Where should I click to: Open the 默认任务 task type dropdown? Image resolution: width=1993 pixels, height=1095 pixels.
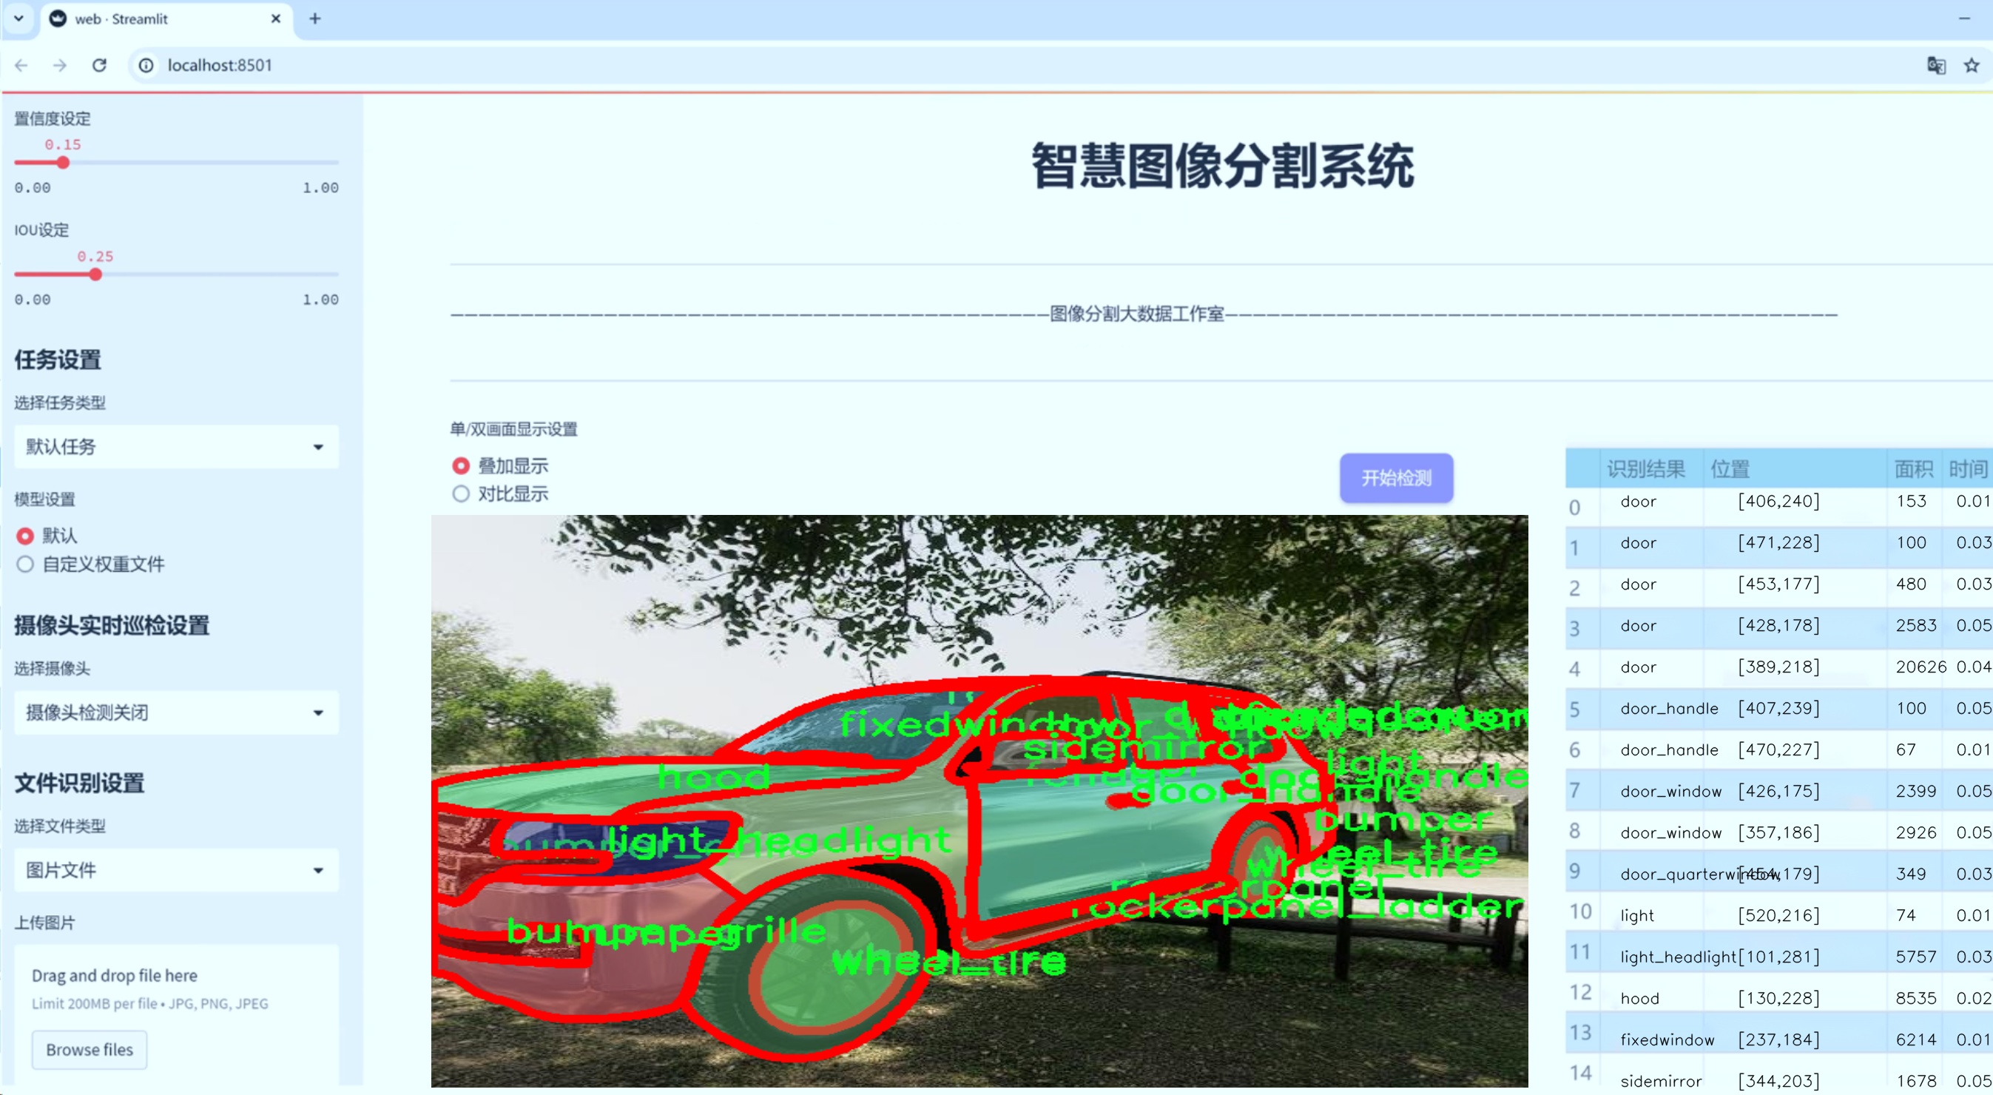coord(176,447)
